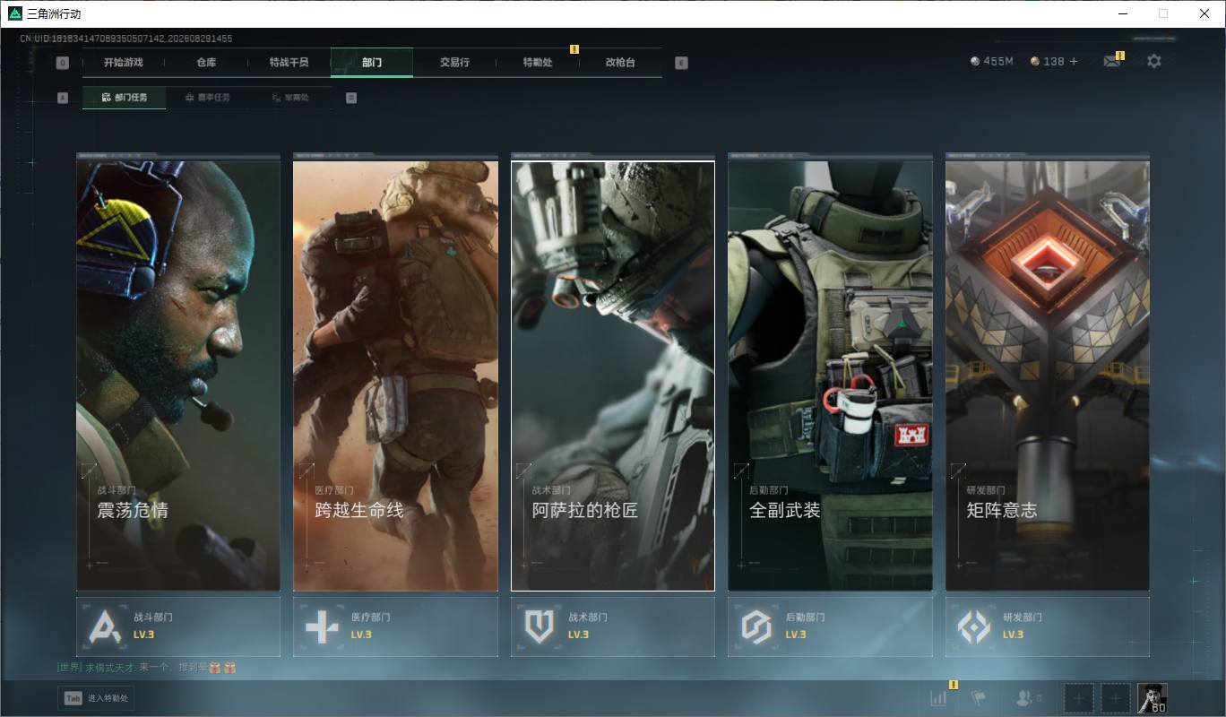The image size is (1226, 717).
Task: Open the 特战干员 tab
Action: coord(289,63)
